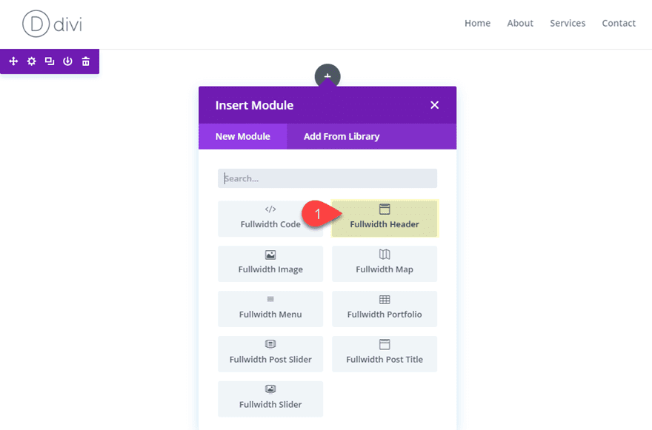This screenshot has width=652, height=430.
Task: Click the gray plus insert icon above the modal
Action: (x=327, y=76)
